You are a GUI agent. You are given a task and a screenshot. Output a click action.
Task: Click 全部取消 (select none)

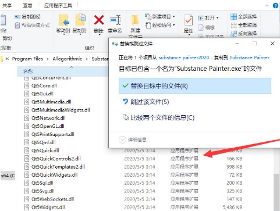243,25
